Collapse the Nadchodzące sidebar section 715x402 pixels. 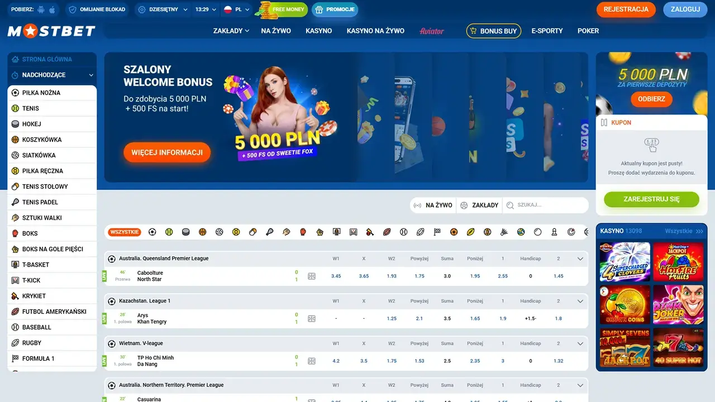[52, 75]
